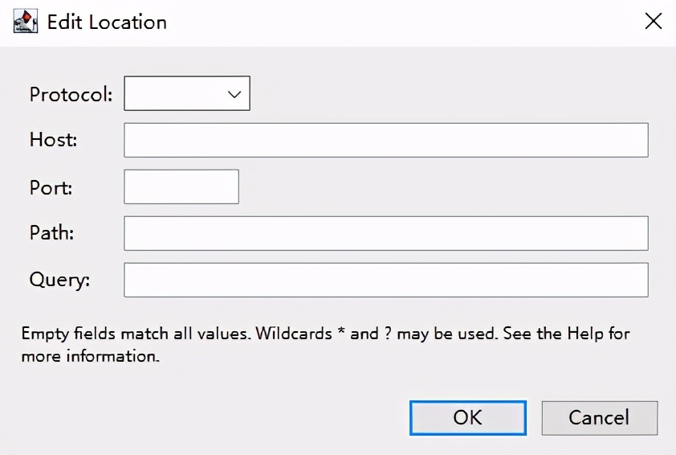Click the Port label
Screen dimensions: 676x455
tap(51, 187)
